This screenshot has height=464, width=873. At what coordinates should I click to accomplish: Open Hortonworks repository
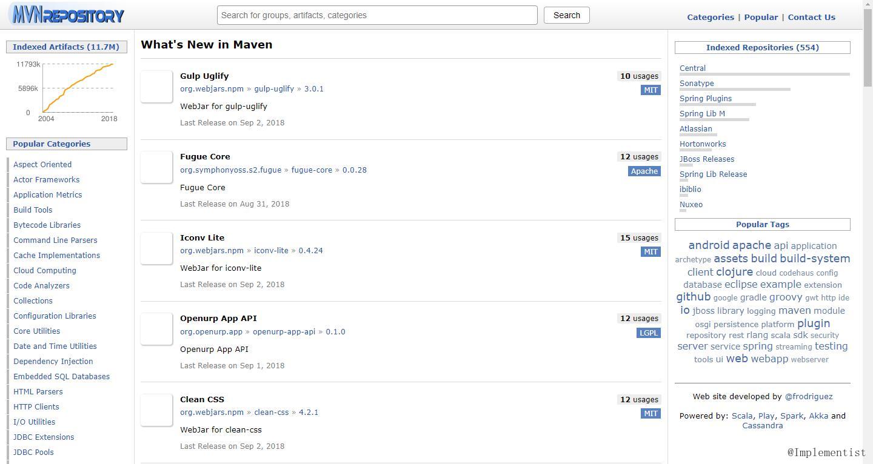tap(703, 144)
